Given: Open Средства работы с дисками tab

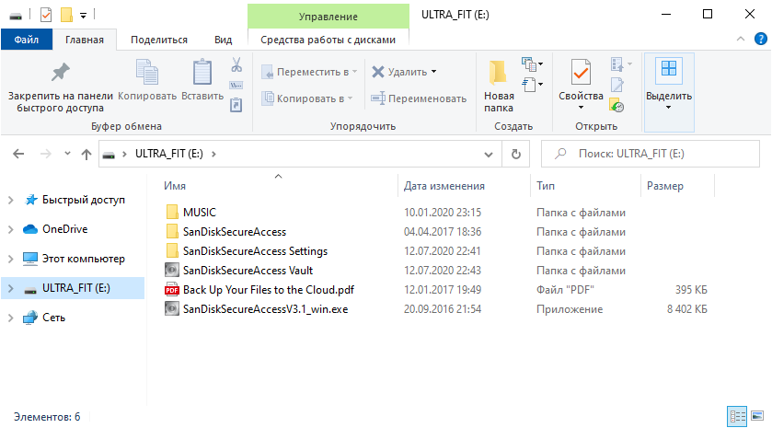Looking at the screenshot, I should [x=328, y=40].
